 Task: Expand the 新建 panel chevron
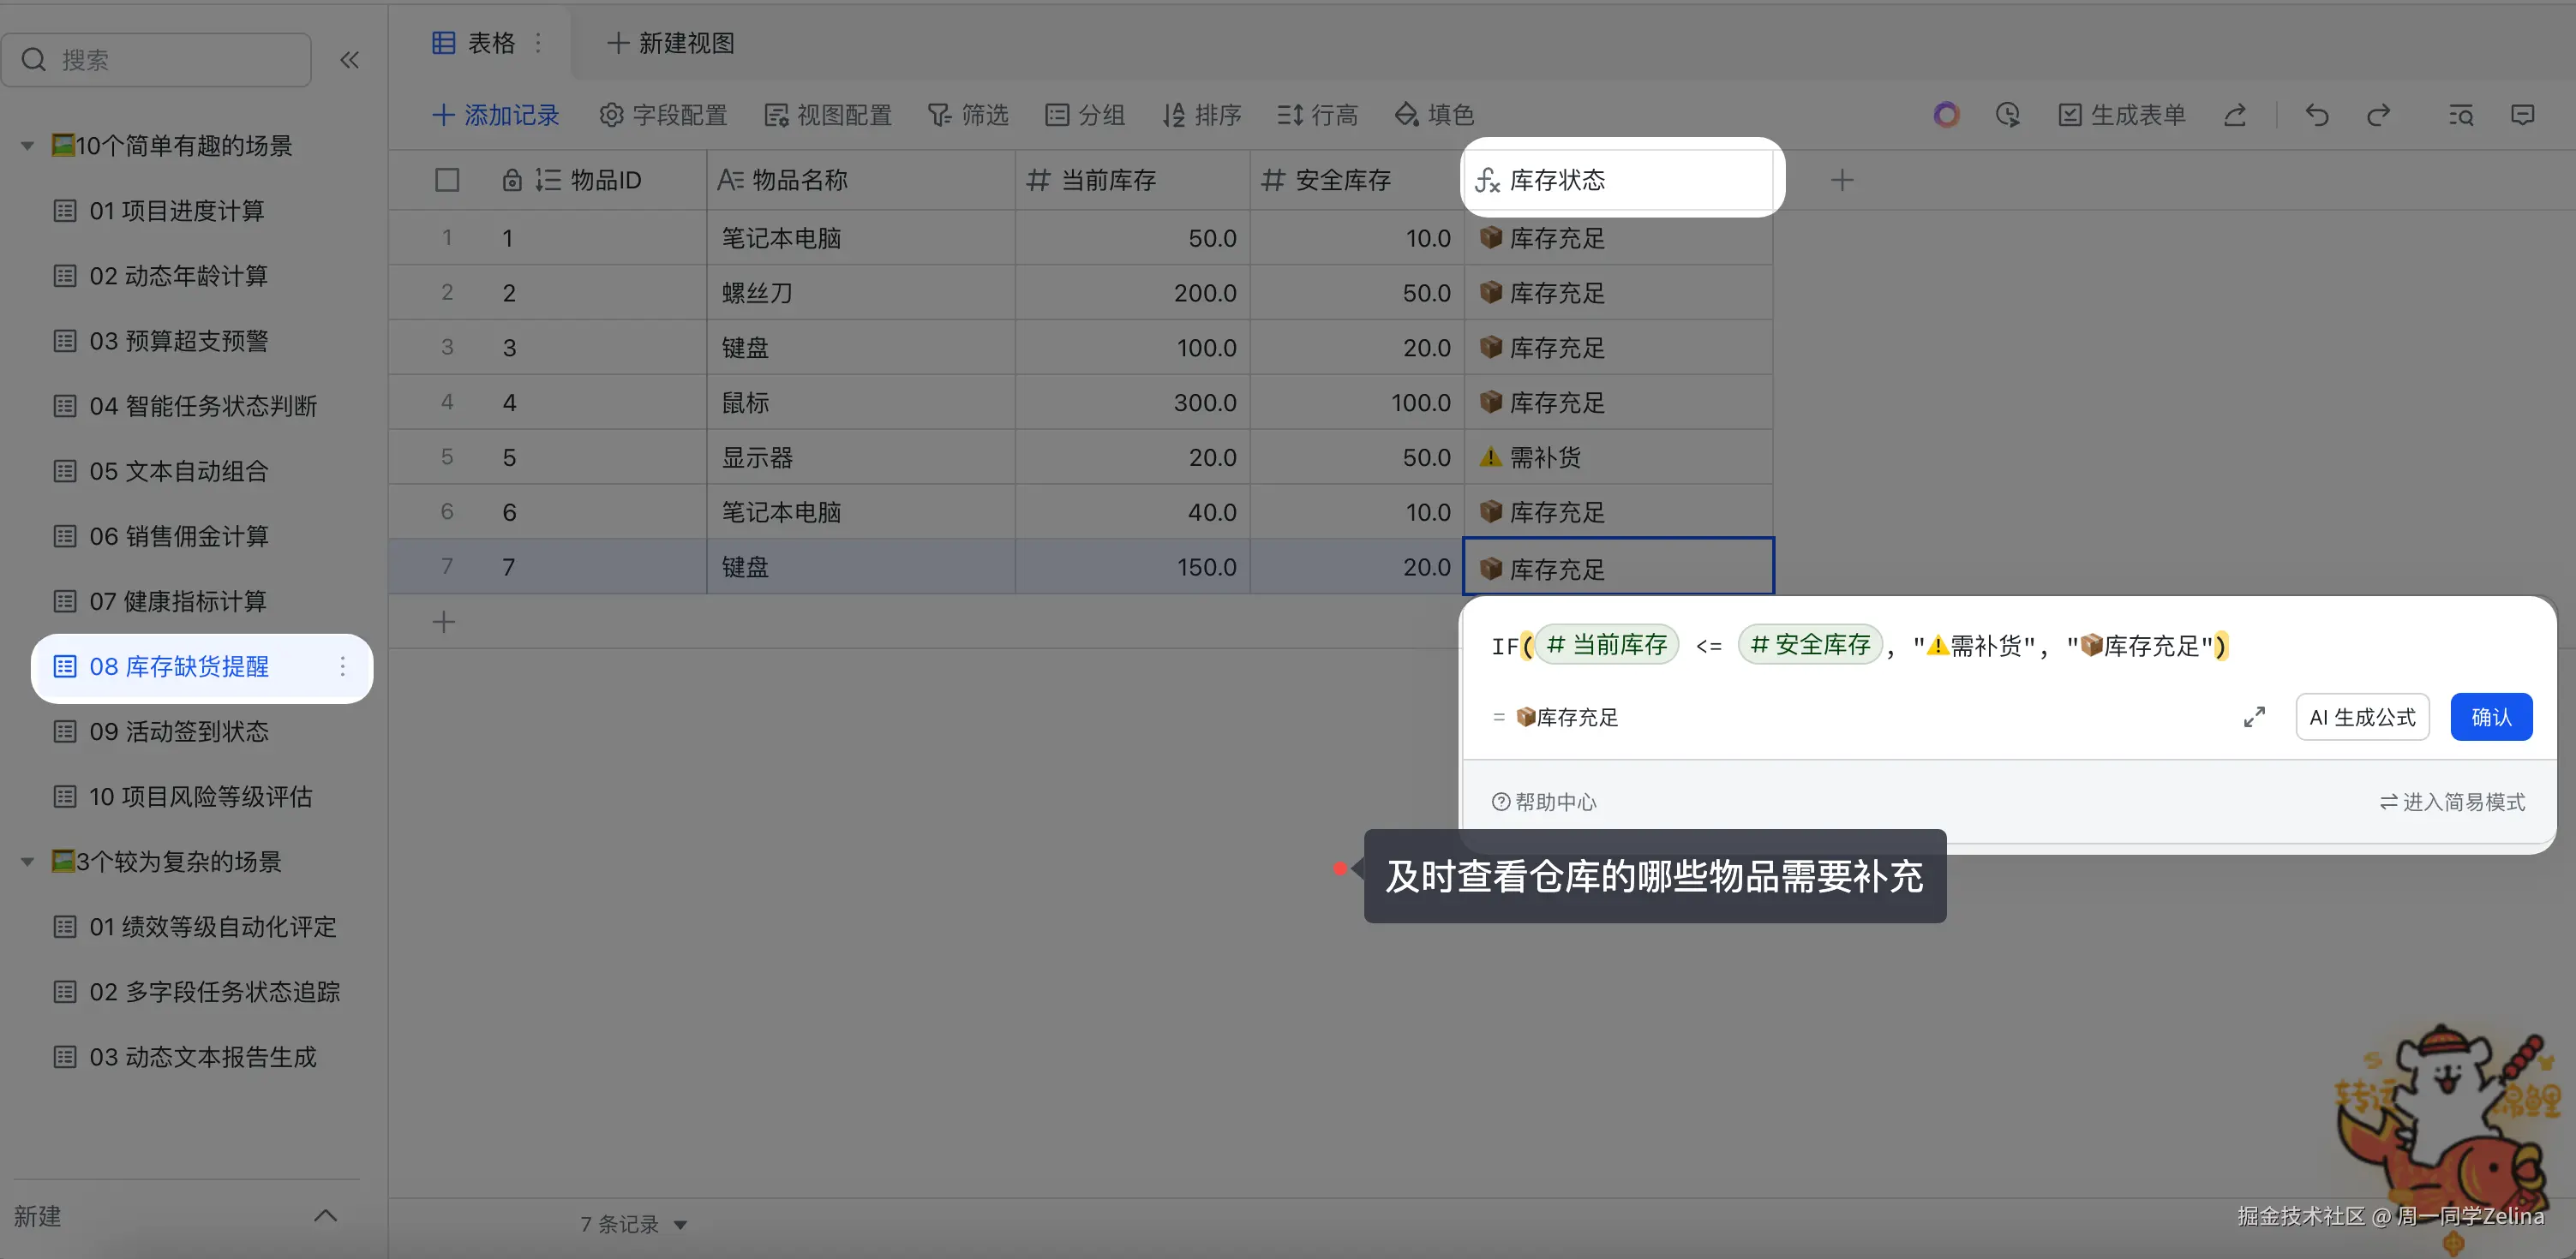pyautogui.click(x=325, y=1216)
